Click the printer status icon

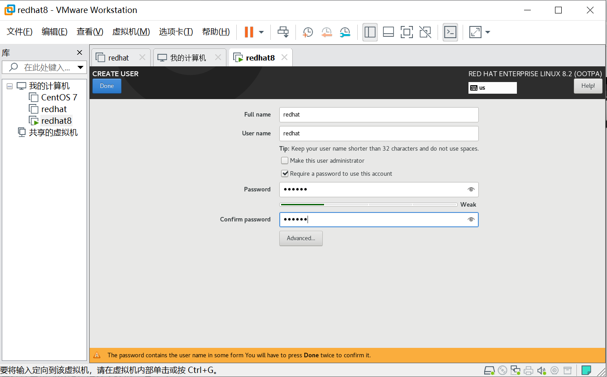(529, 370)
